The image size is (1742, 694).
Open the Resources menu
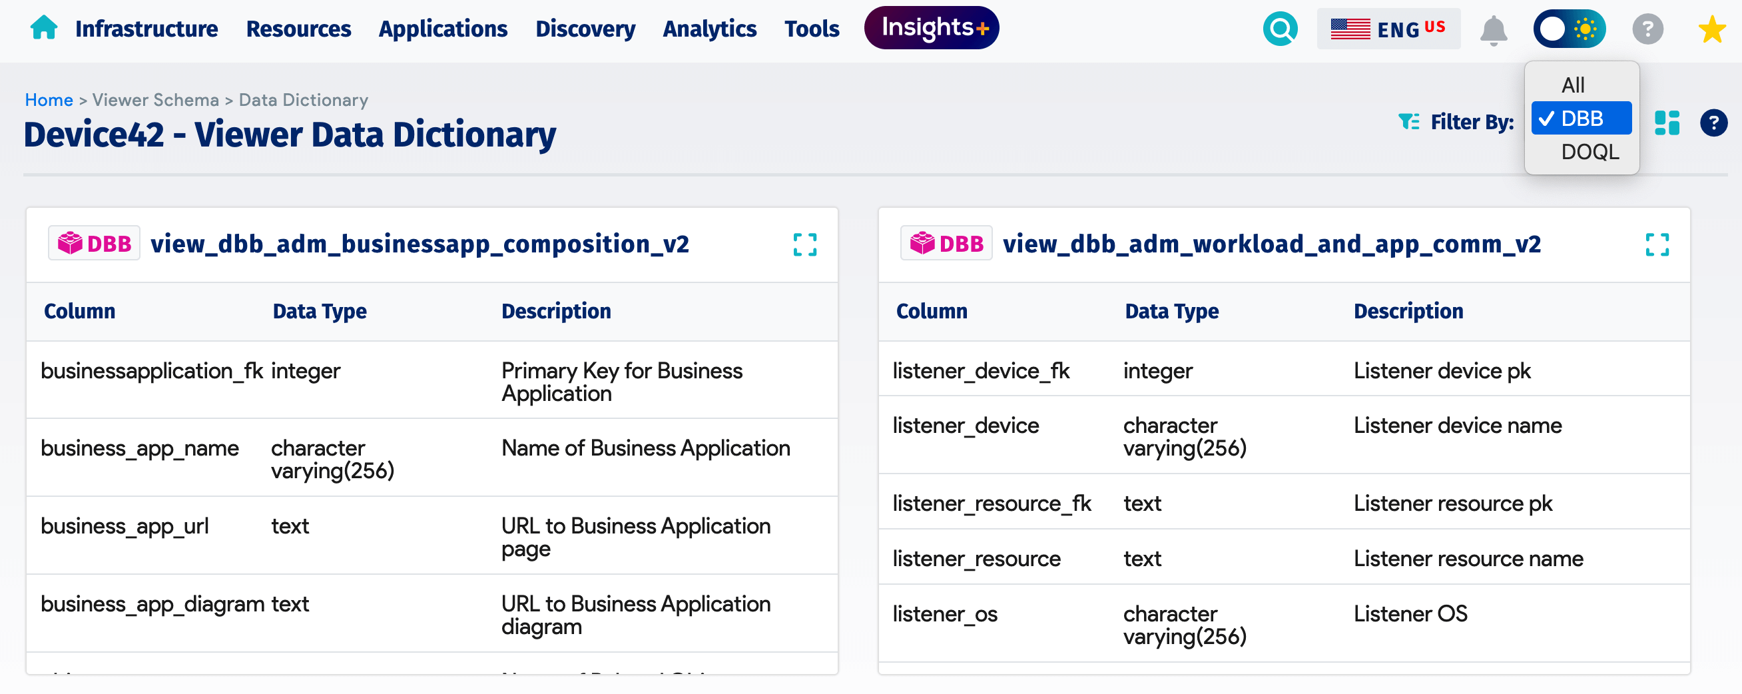tap(298, 29)
